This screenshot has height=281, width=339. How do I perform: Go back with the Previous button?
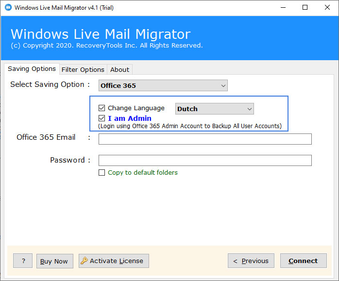coord(251,261)
